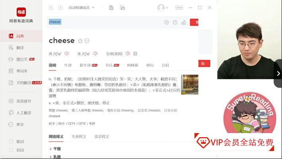This screenshot has height=159, width=282.
Task: Enable the 划词 checkbox
Action: (11, 150)
